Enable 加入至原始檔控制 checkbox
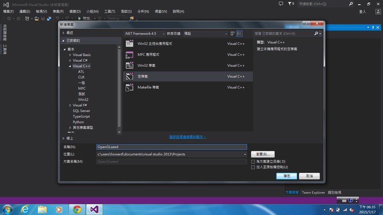This screenshot has height=215, width=383. 253,167
